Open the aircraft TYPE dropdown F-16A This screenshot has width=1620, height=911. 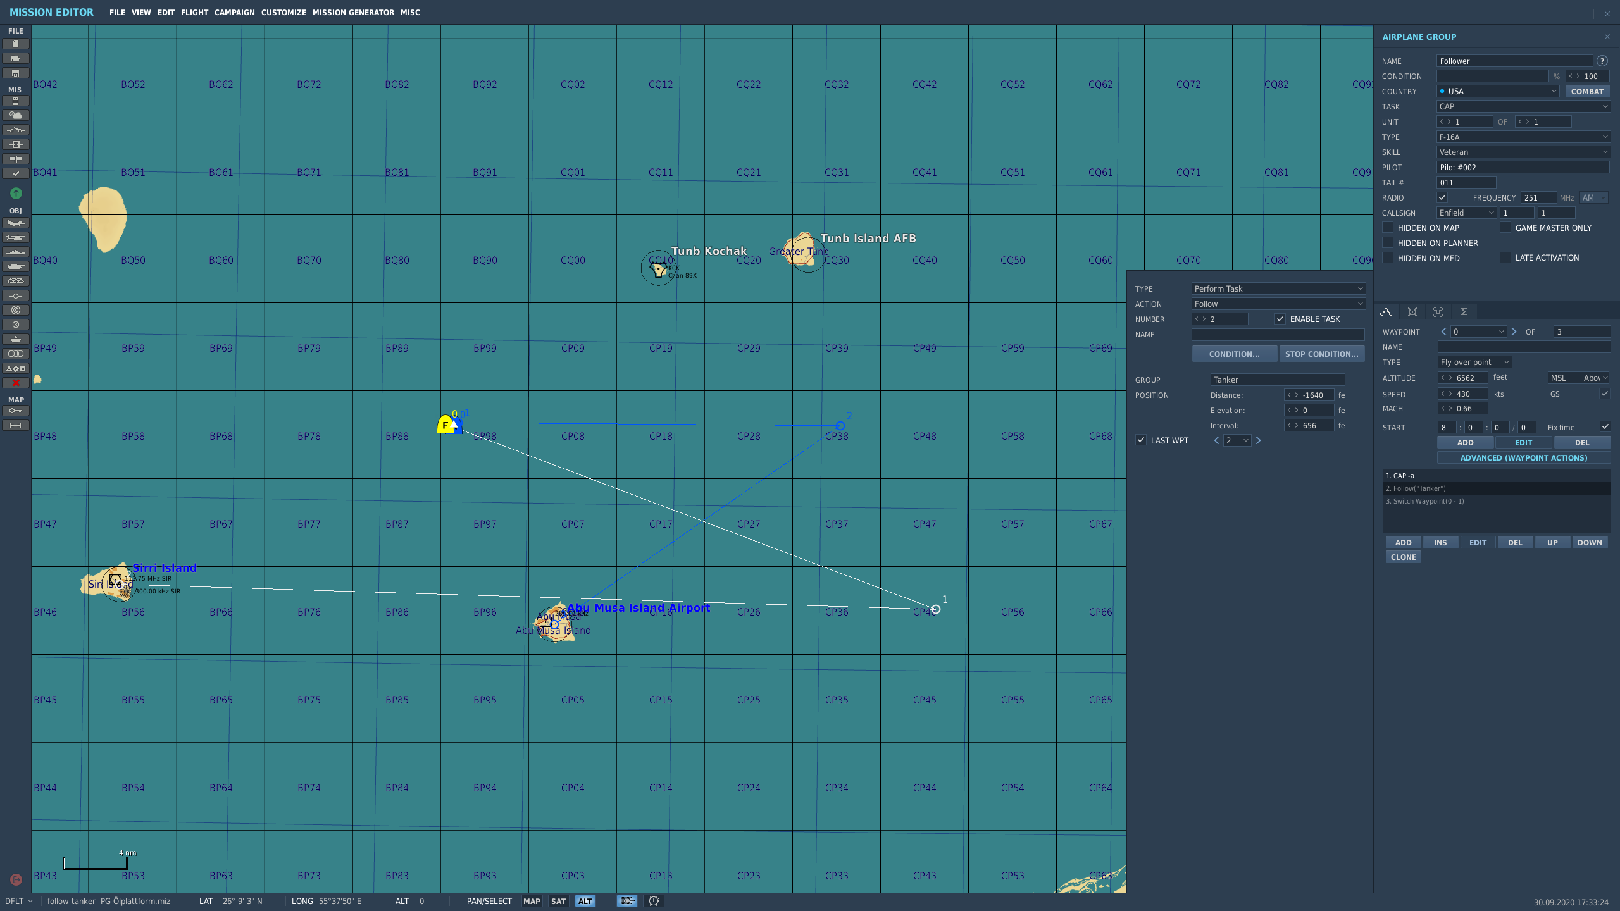[1523, 137]
